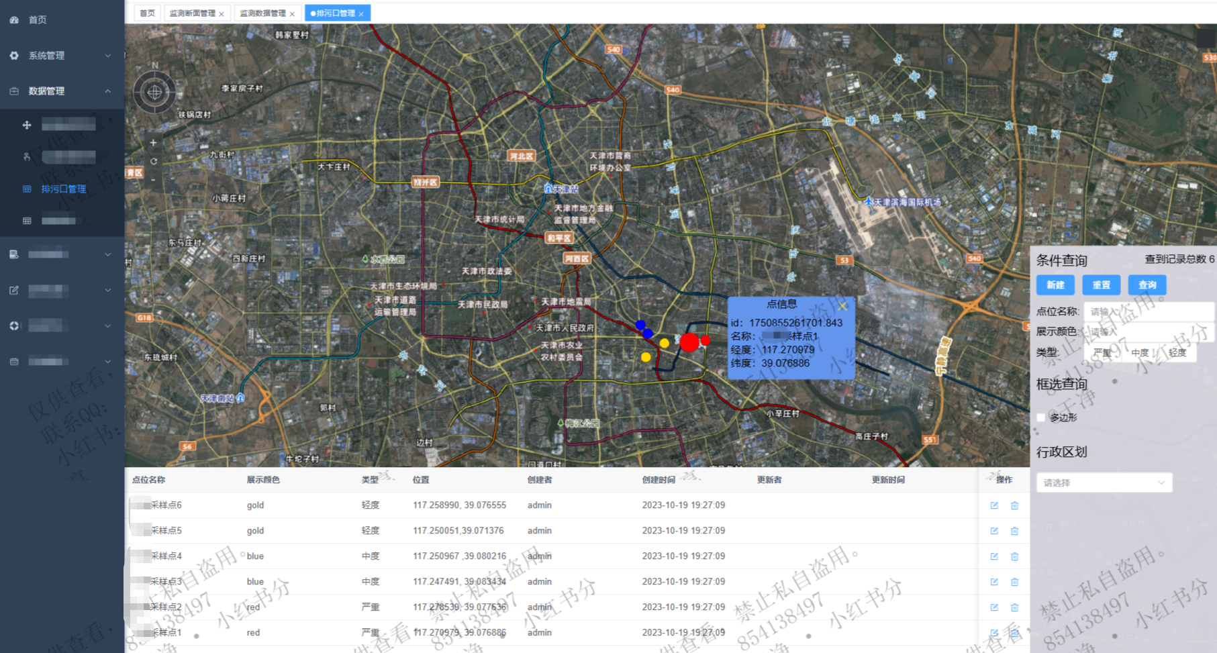The width and height of the screenshot is (1217, 653).
Task: Click the 查询 button
Action: 1147,285
